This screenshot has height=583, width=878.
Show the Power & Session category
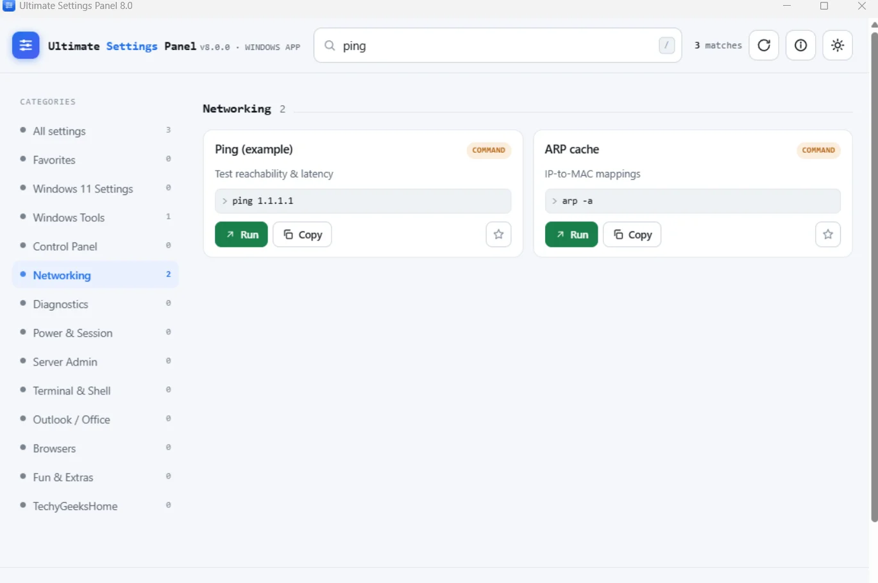click(96, 333)
